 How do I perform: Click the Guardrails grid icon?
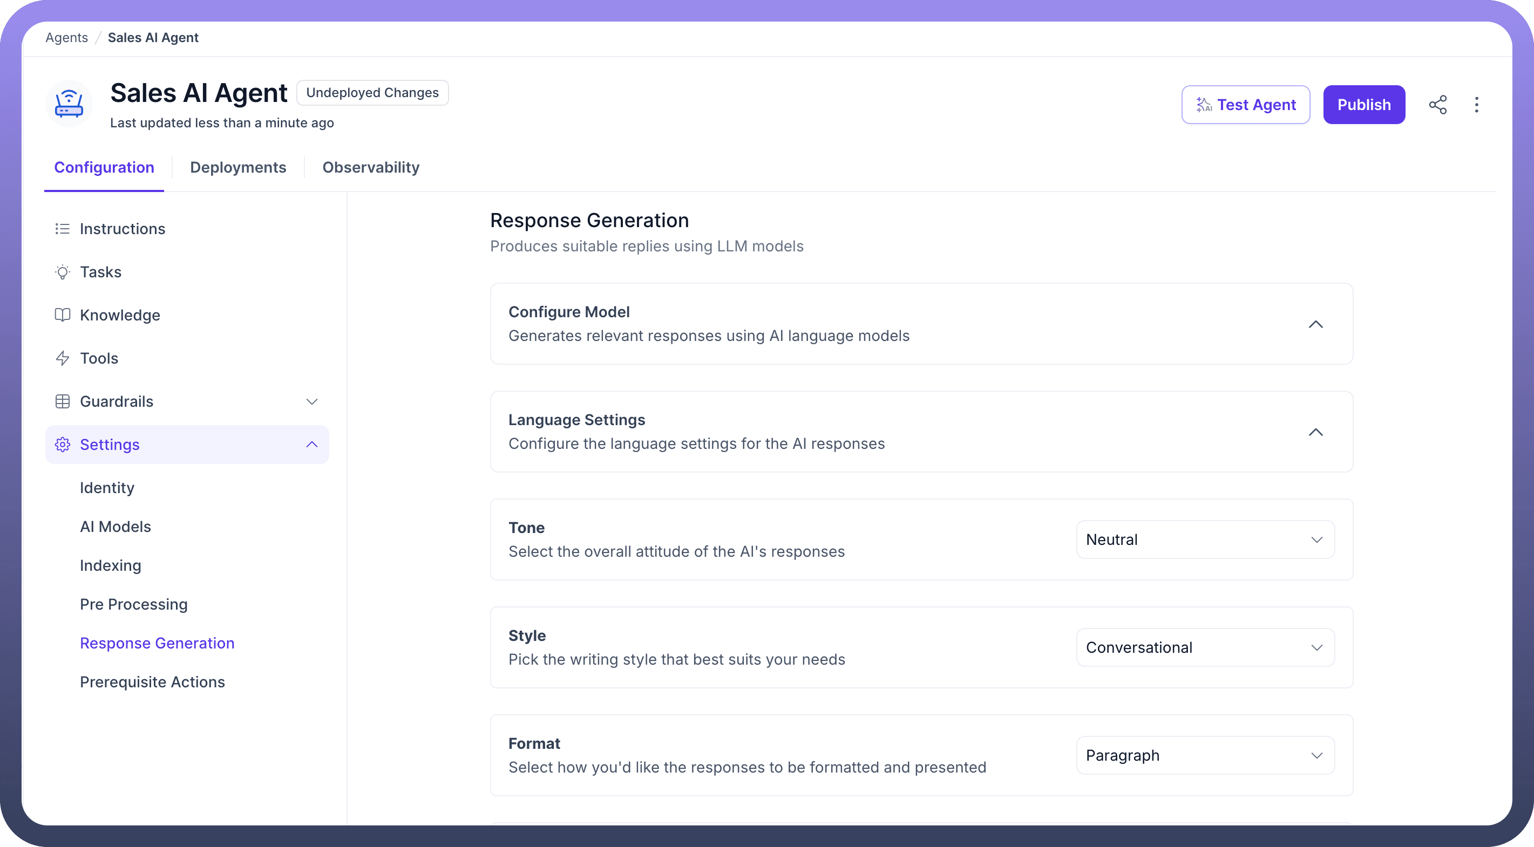[x=63, y=402]
